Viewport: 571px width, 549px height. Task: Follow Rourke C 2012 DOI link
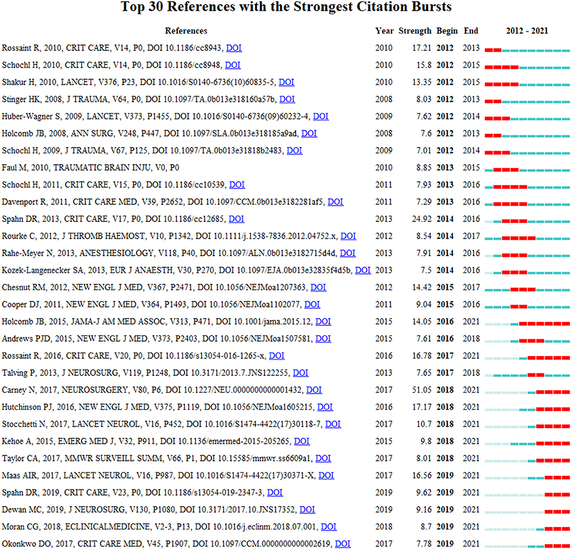tap(348, 236)
